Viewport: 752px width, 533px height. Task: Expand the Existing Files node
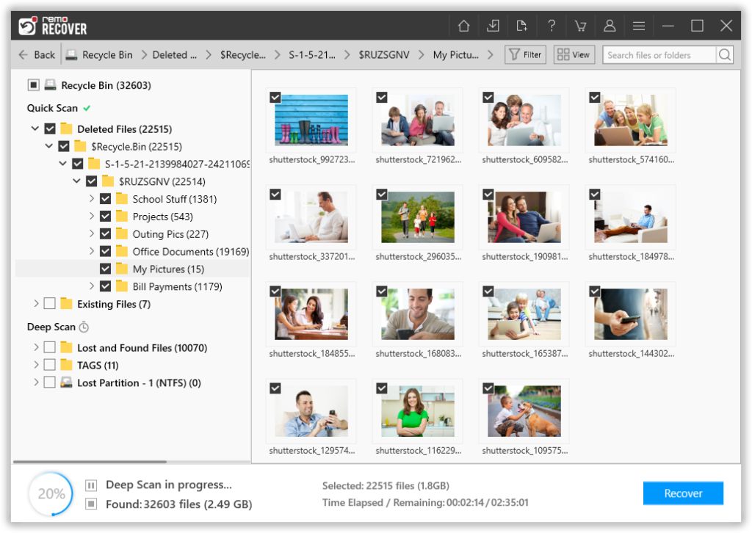click(36, 303)
